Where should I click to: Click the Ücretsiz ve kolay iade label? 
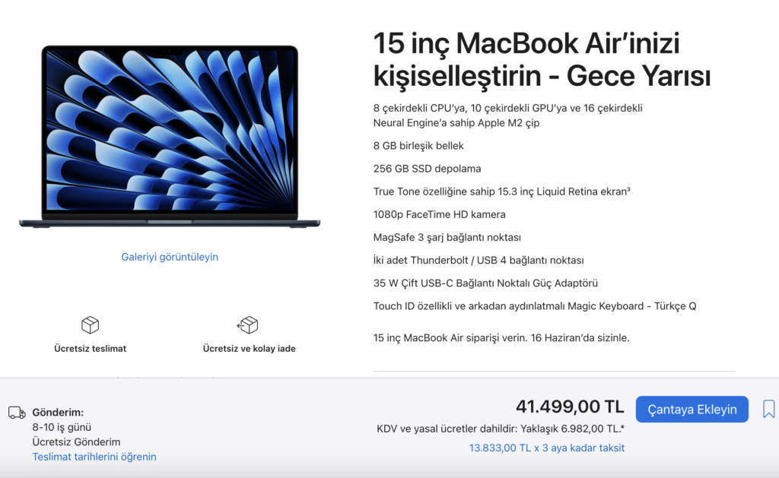249,349
